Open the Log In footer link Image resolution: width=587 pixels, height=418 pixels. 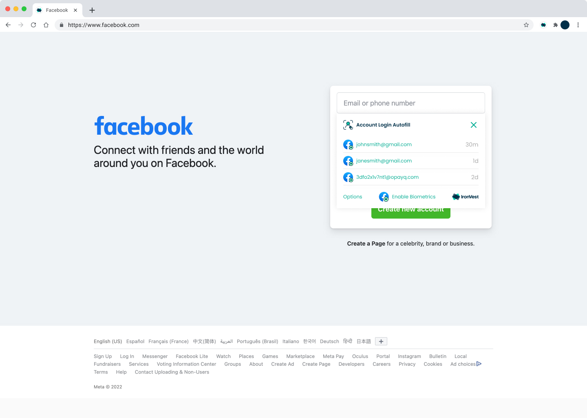click(x=127, y=356)
